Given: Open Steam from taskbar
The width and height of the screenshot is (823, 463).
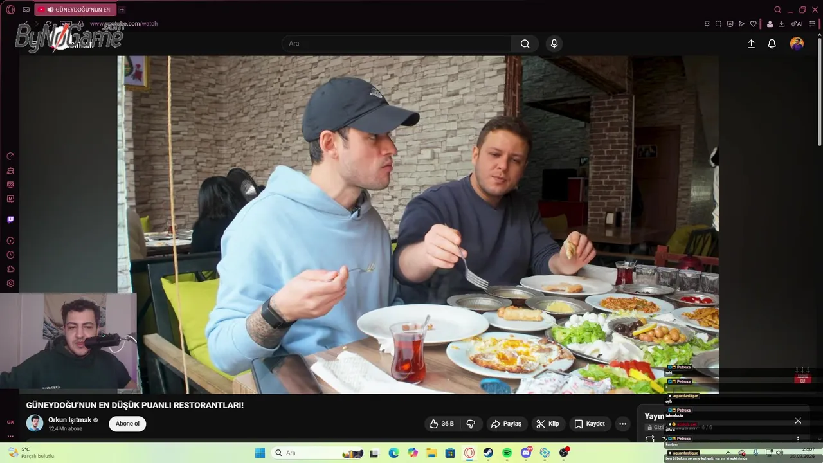Looking at the screenshot, I should pos(488,453).
